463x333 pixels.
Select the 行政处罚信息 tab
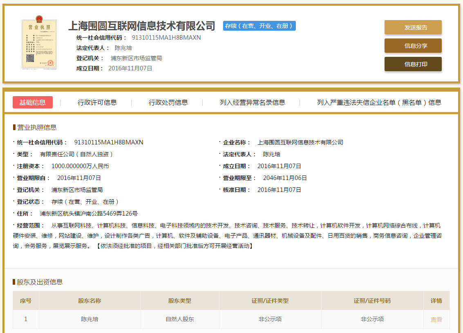pyautogui.click(x=168, y=102)
